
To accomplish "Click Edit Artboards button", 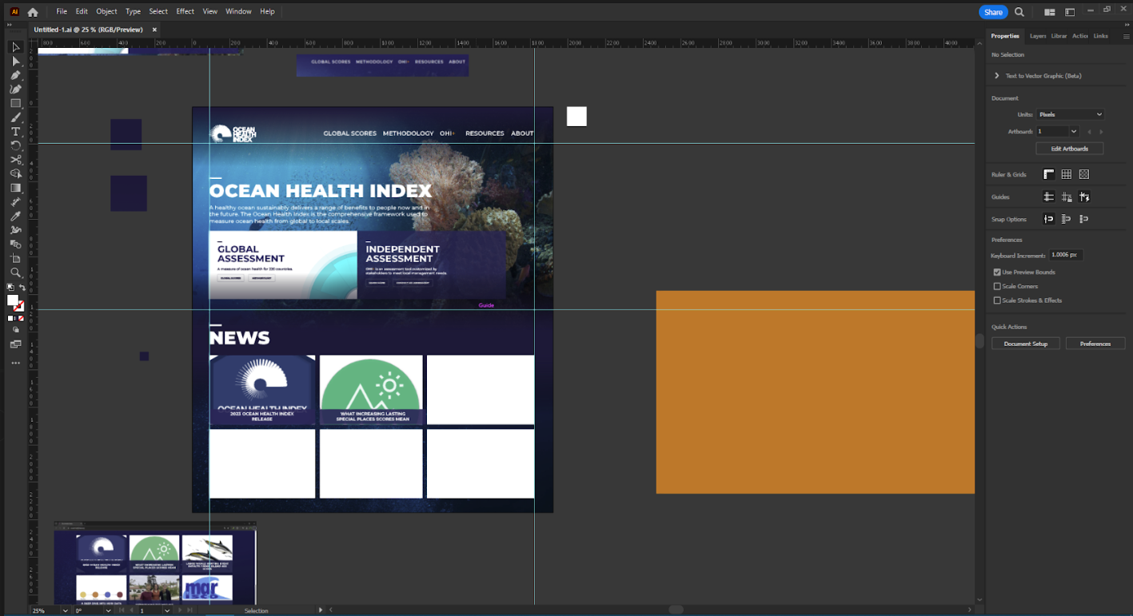I will pos(1070,149).
